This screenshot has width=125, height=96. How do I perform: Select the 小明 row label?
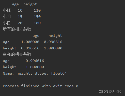(7, 17)
